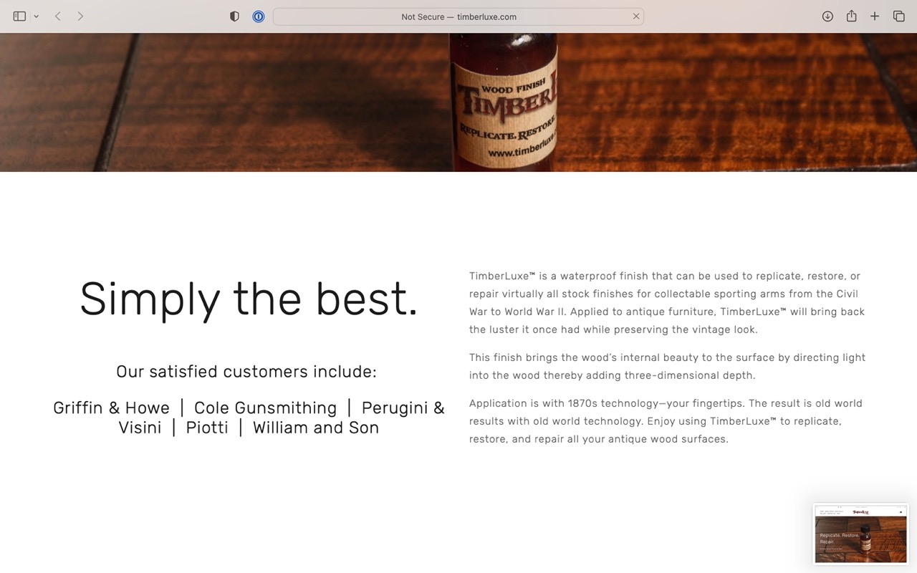917x573 pixels.
Task: Click the "Piotti" customer name
Action: coord(207,428)
